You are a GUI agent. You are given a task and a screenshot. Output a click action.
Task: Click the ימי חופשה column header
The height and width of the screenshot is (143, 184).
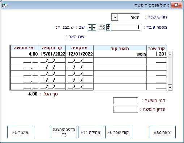coord(24,48)
